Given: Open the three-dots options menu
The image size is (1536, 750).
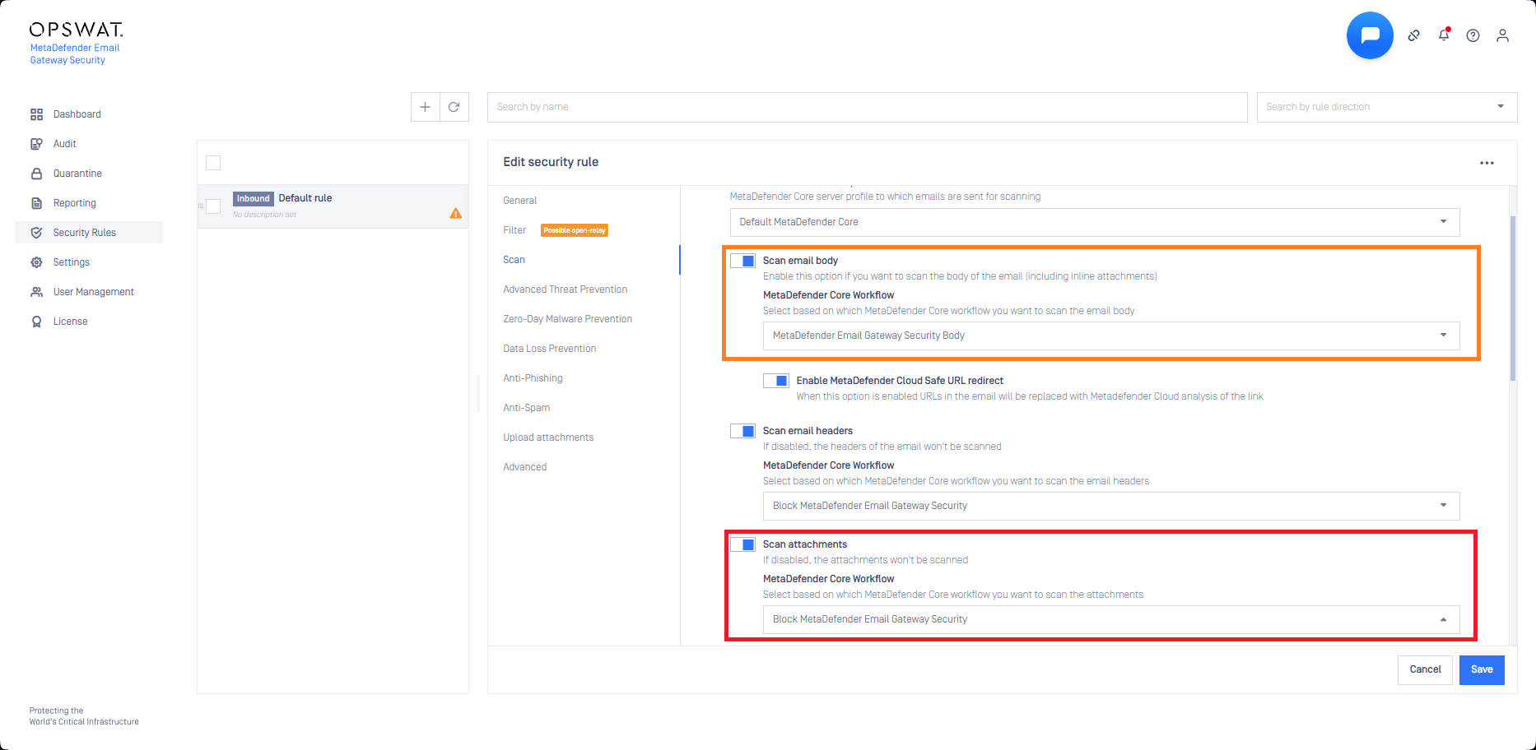Looking at the screenshot, I should (x=1486, y=163).
